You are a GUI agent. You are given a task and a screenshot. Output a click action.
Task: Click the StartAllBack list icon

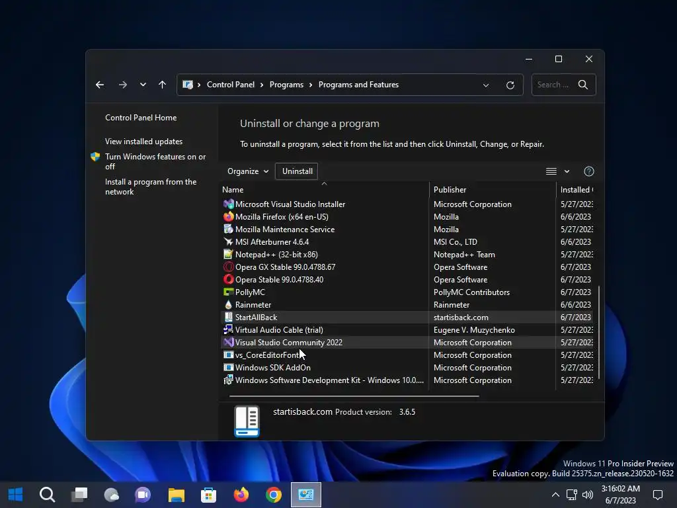pyautogui.click(x=228, y=317)
